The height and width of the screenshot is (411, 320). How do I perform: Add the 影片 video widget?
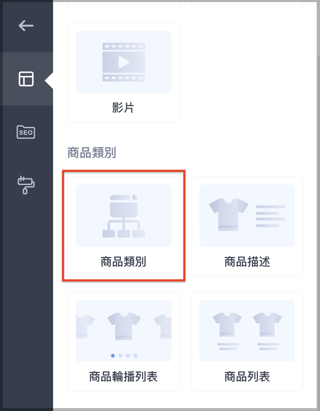point(123,72)
